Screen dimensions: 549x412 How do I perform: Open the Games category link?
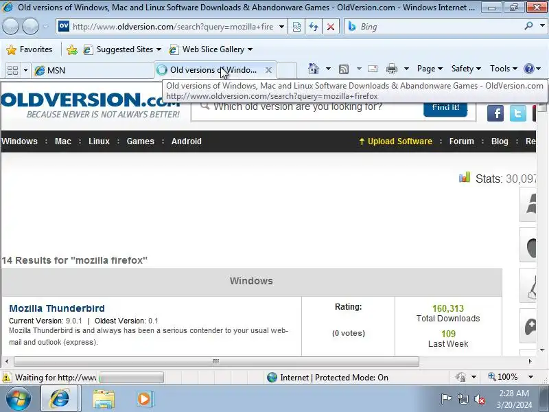tap(141, 141)
